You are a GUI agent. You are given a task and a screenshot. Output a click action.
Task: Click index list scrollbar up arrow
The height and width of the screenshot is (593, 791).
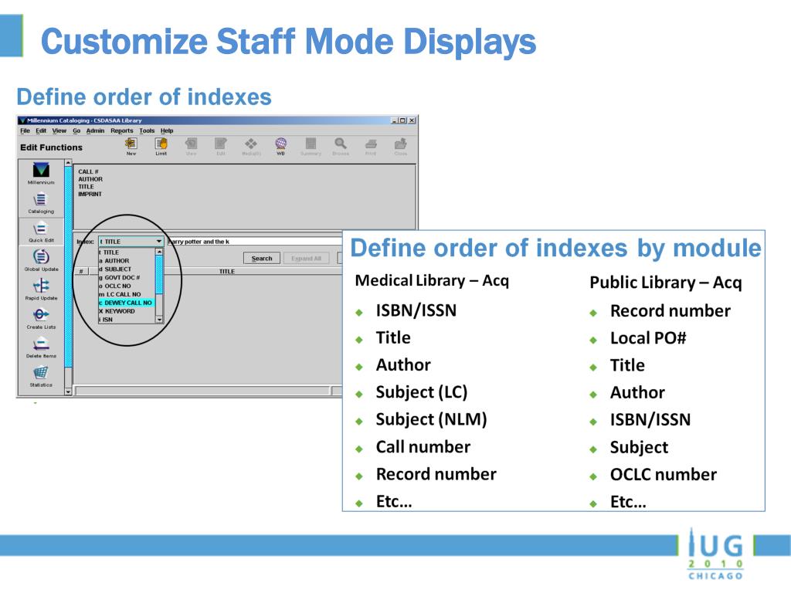pyautogui.click(x=159, y=252)
